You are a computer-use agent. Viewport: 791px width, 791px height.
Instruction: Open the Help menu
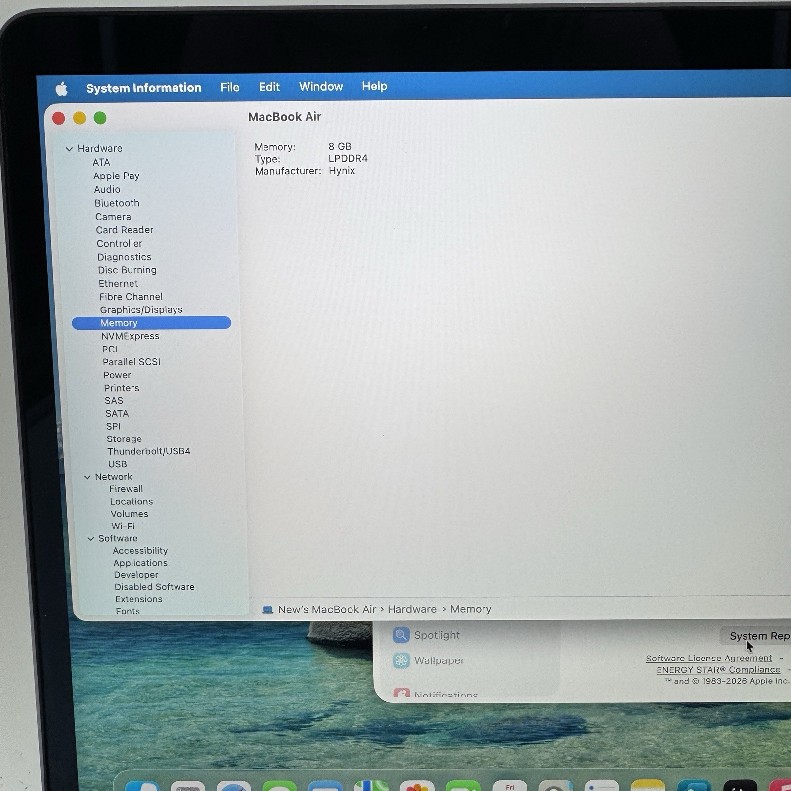point(374,86)
